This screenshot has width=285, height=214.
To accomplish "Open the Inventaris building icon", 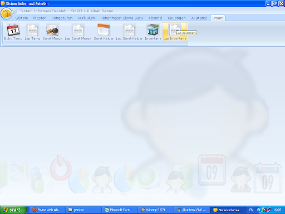I will click(153, 32).
